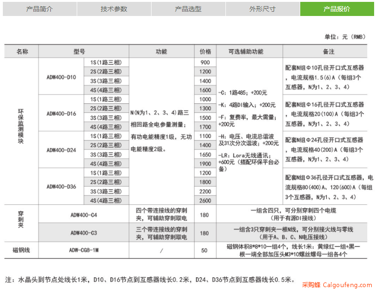This screenshot has width=376, height=297.
Task: Click price 180 in ADW400-C3 row
Action: (x=204, y=233)
